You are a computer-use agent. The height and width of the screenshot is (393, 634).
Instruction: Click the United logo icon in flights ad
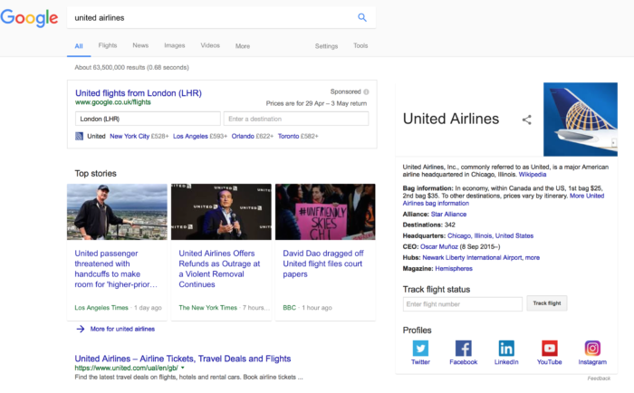pyautogui.click(x=80, y=136)
